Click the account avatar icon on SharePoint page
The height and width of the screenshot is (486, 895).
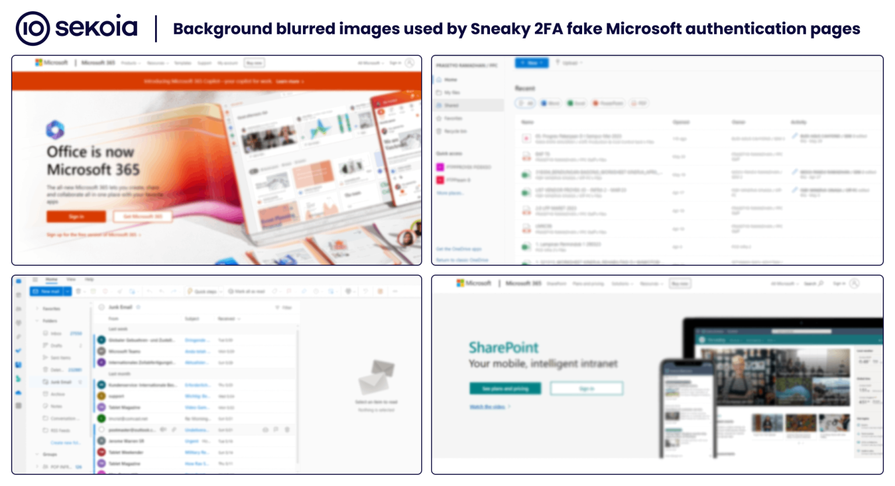click(854, 283)
